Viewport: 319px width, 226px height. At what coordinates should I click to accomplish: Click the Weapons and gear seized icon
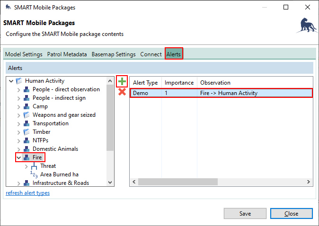[x=27, y=115]
